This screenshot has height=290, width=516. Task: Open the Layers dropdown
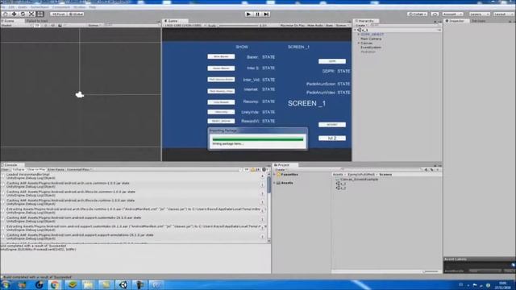(x=479, y=14)
